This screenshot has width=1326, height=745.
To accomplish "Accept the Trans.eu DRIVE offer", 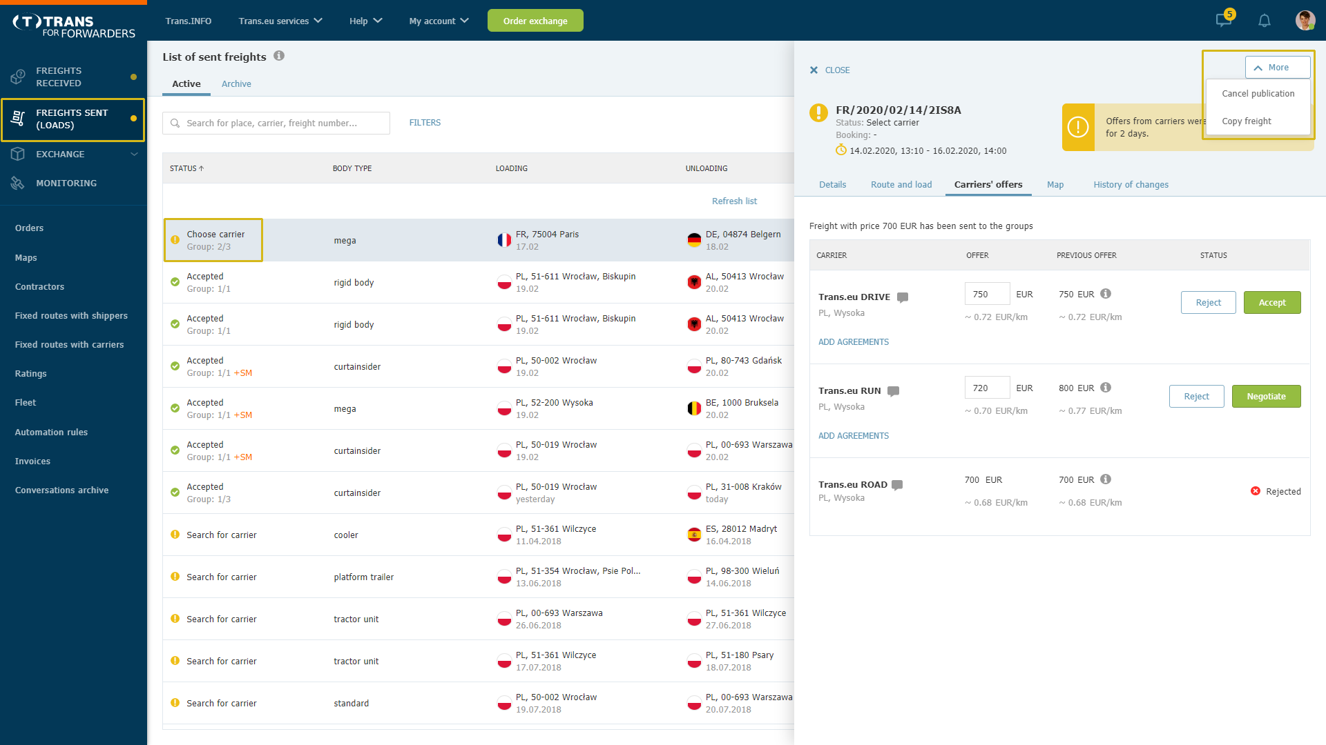I will click(1272, 302).
